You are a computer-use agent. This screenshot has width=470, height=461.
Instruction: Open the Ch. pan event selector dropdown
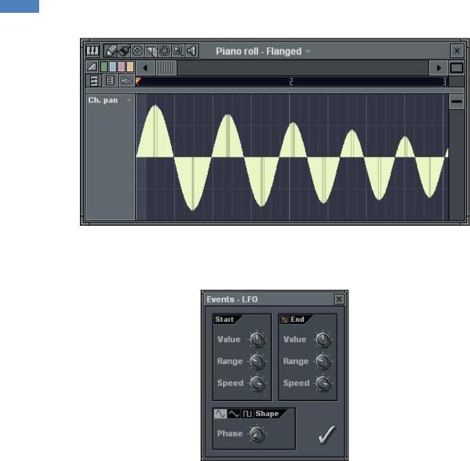129,99
